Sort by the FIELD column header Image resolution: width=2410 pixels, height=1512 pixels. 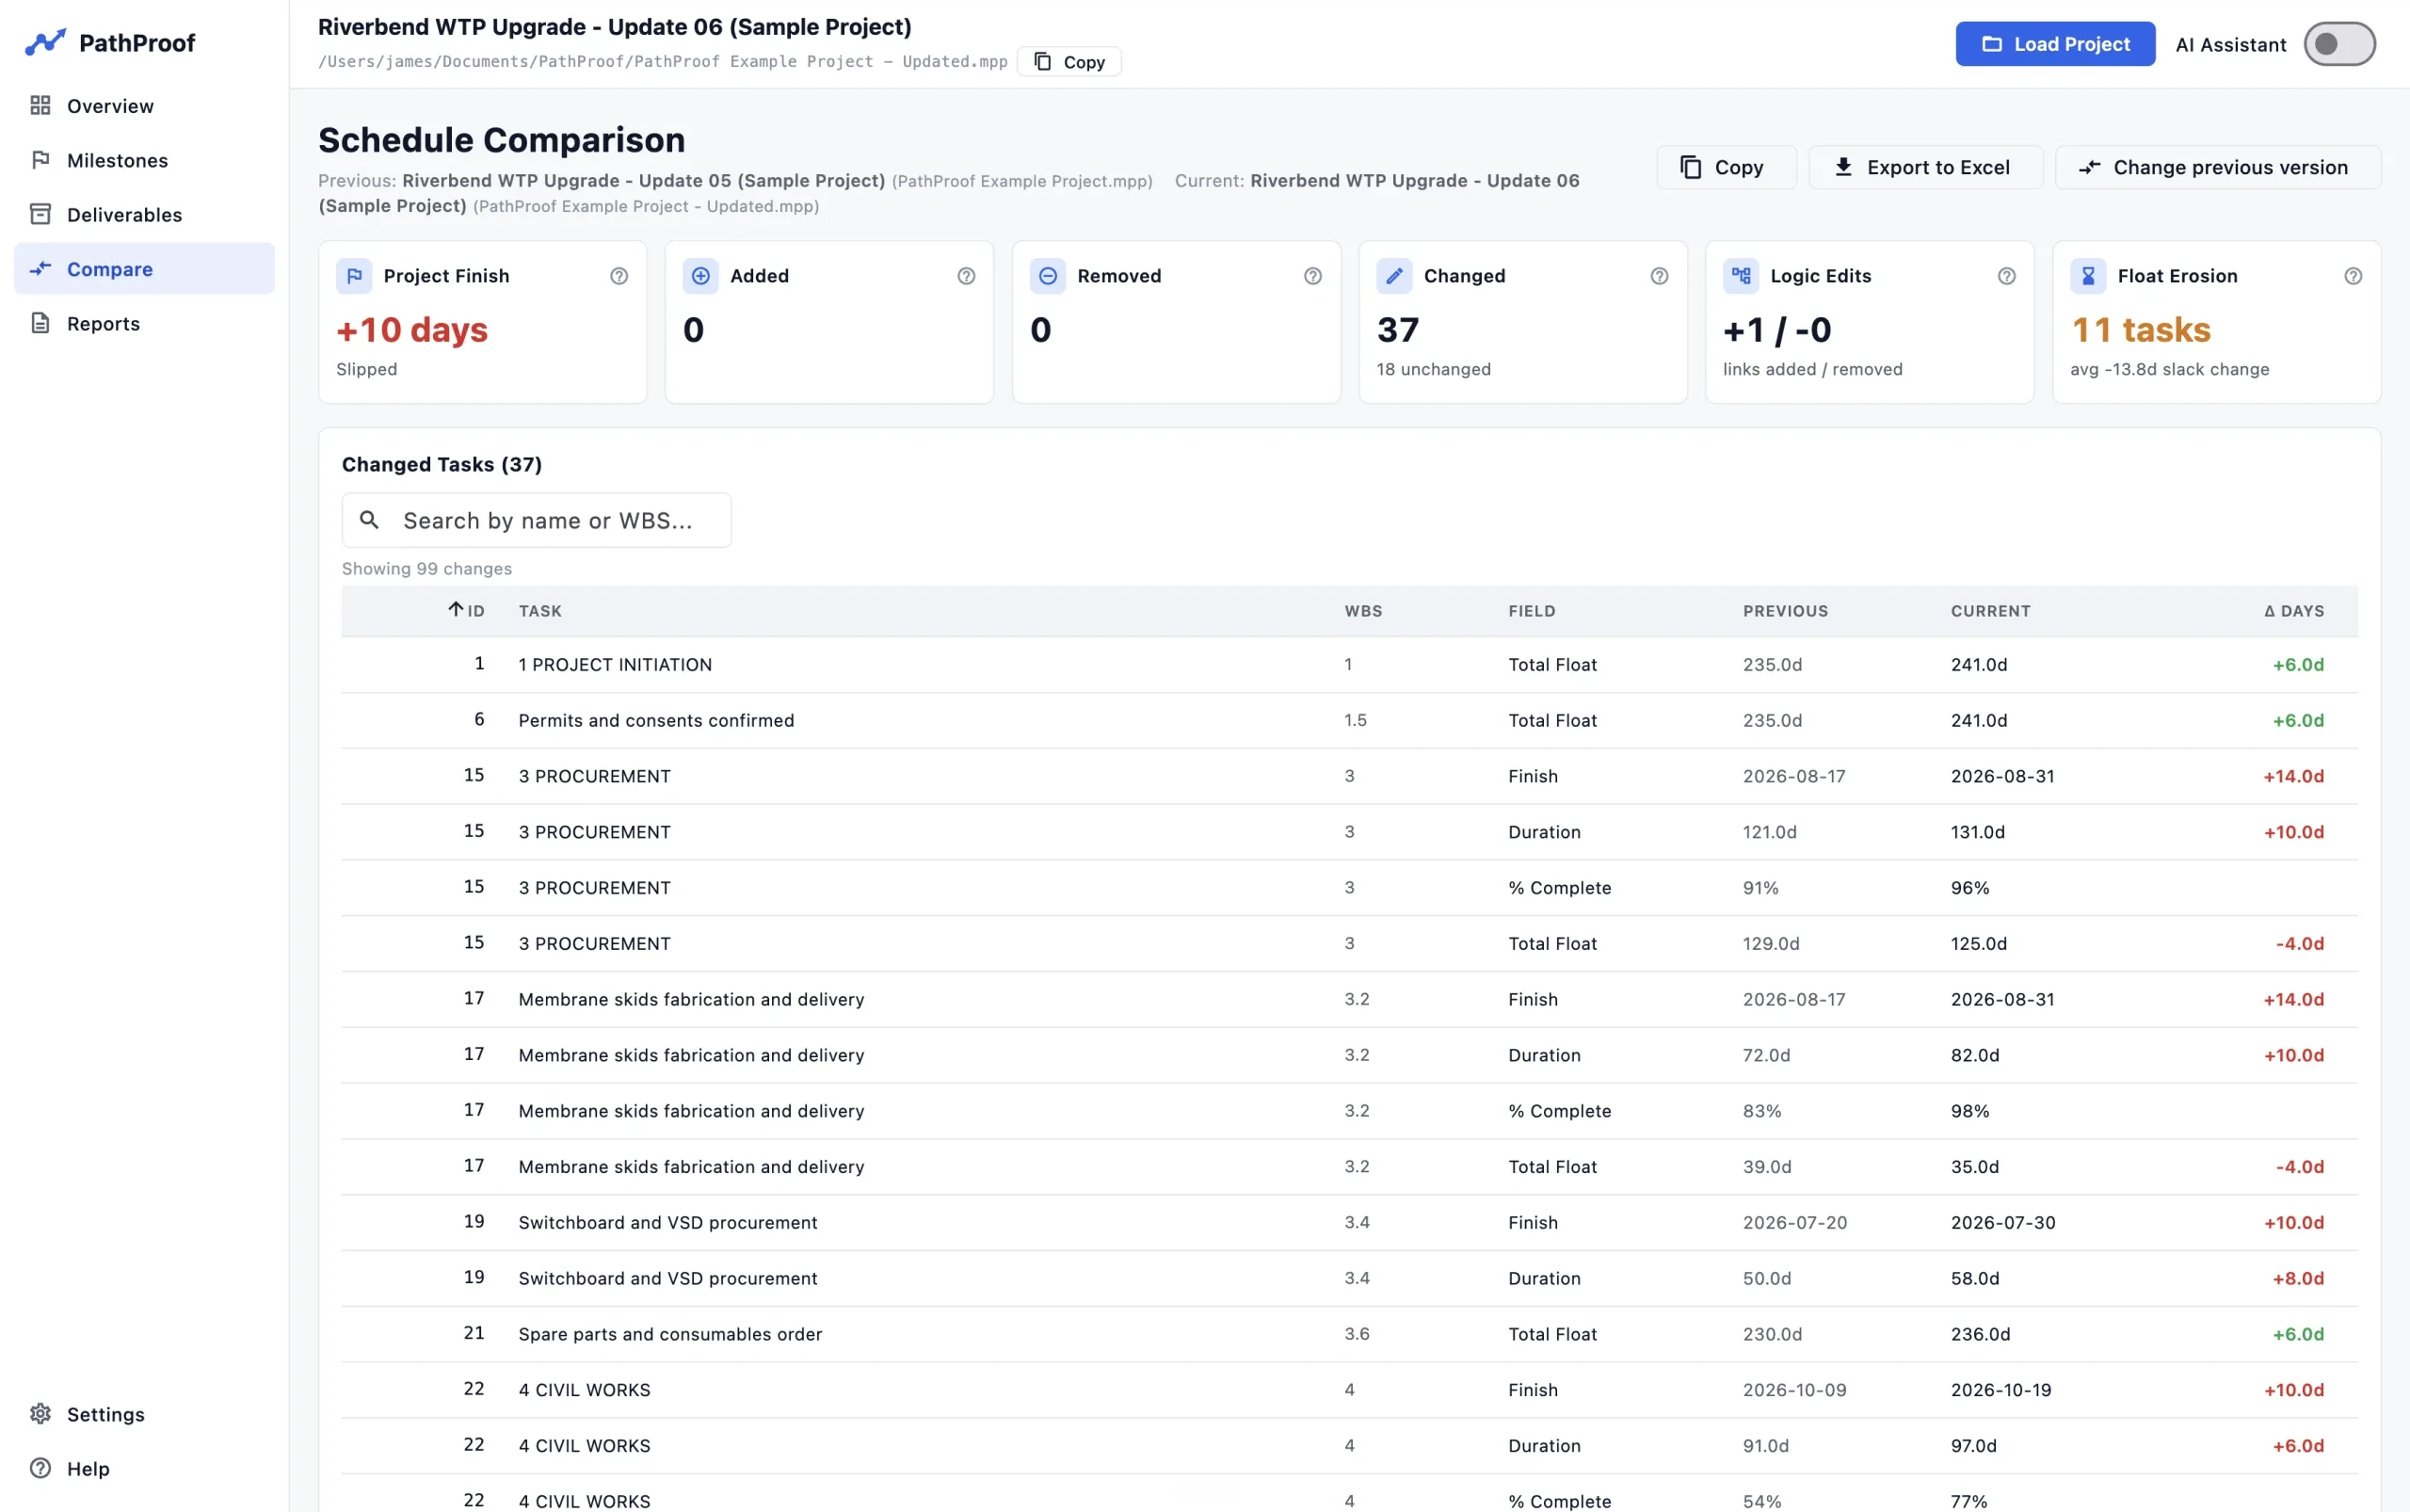[1531, 611]
